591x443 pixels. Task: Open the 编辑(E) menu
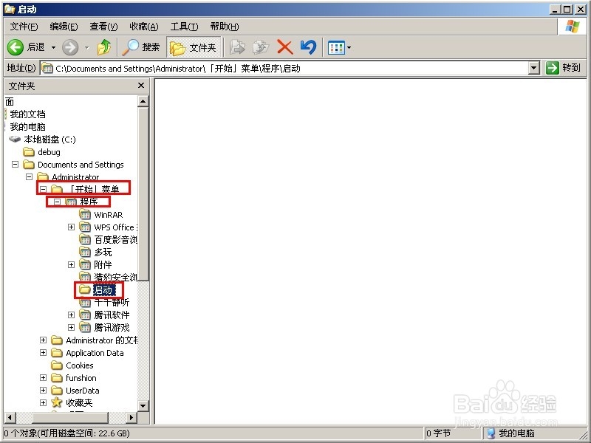tap(64, 27)
